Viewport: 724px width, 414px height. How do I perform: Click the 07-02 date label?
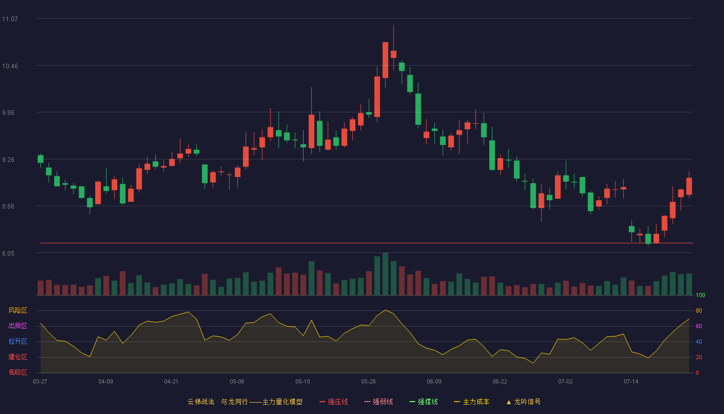[x=565, y=381]
